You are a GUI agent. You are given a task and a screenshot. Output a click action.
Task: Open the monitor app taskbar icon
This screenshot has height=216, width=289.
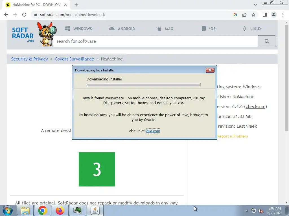click(x=77, y=210)
